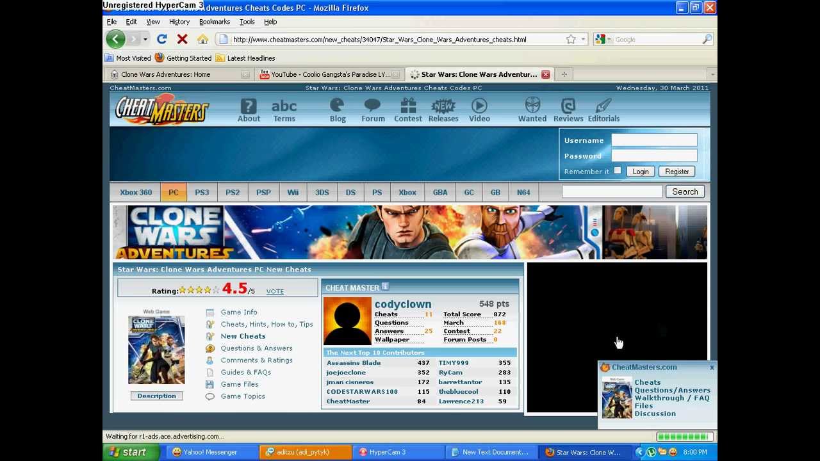Click the site search text field

tap(612, 191)
